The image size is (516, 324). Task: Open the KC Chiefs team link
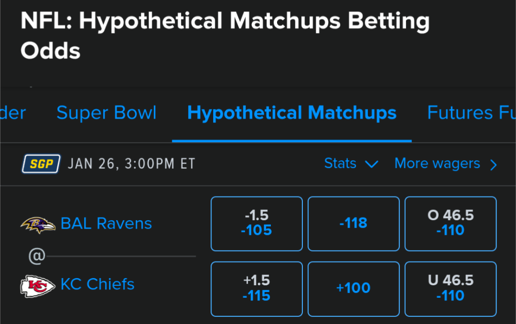click(98, 284)
